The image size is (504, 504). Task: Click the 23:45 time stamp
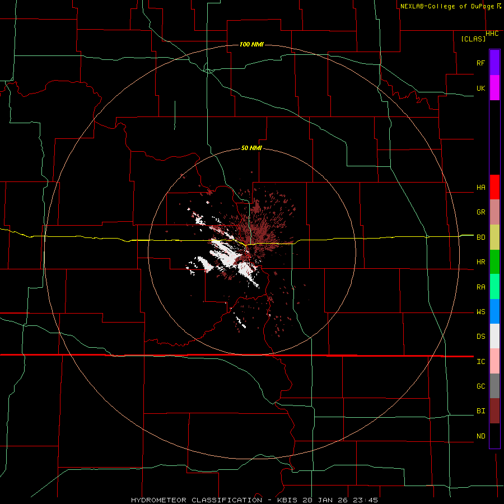pos(366,500)
